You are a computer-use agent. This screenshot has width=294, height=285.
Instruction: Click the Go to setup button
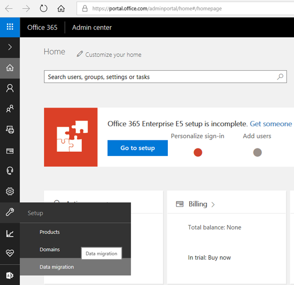138,148
